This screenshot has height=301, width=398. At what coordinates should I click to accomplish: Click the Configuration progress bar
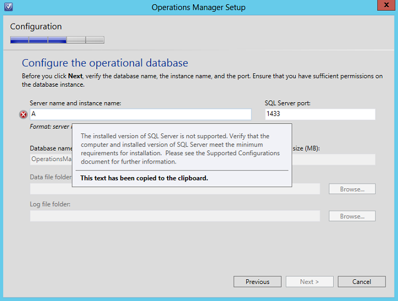57,40
